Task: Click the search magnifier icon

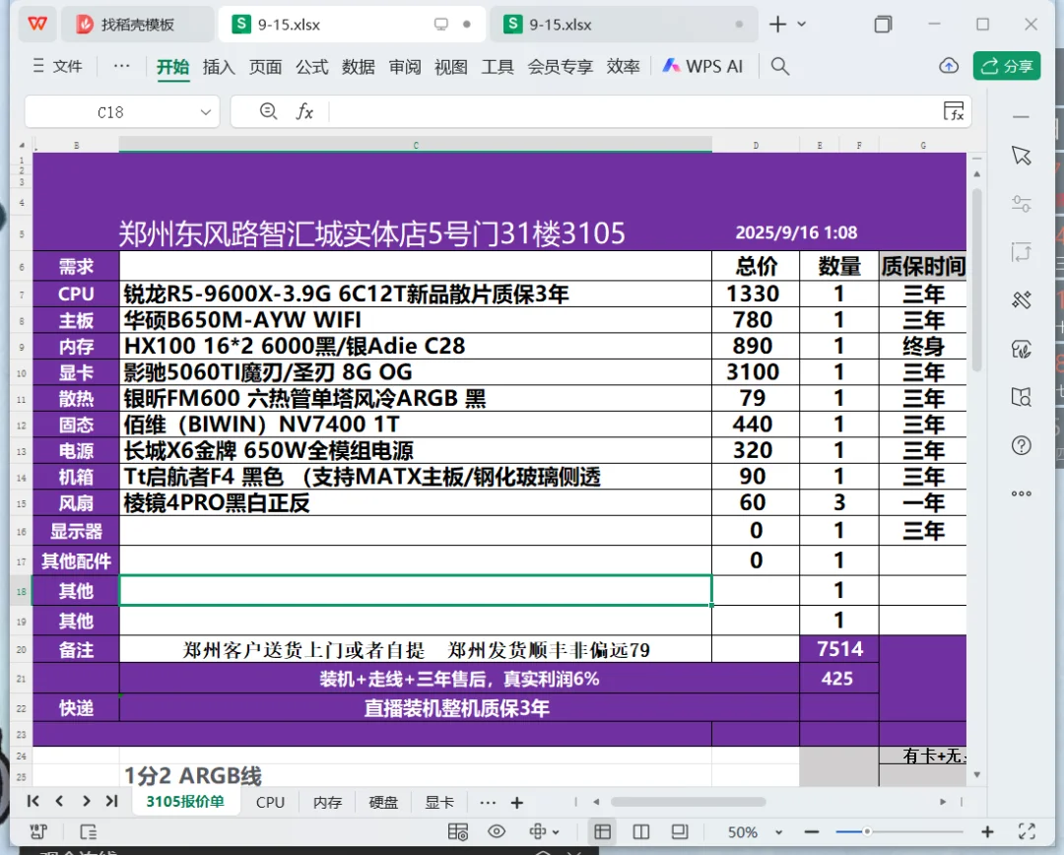Action: (x=780, y=66)
